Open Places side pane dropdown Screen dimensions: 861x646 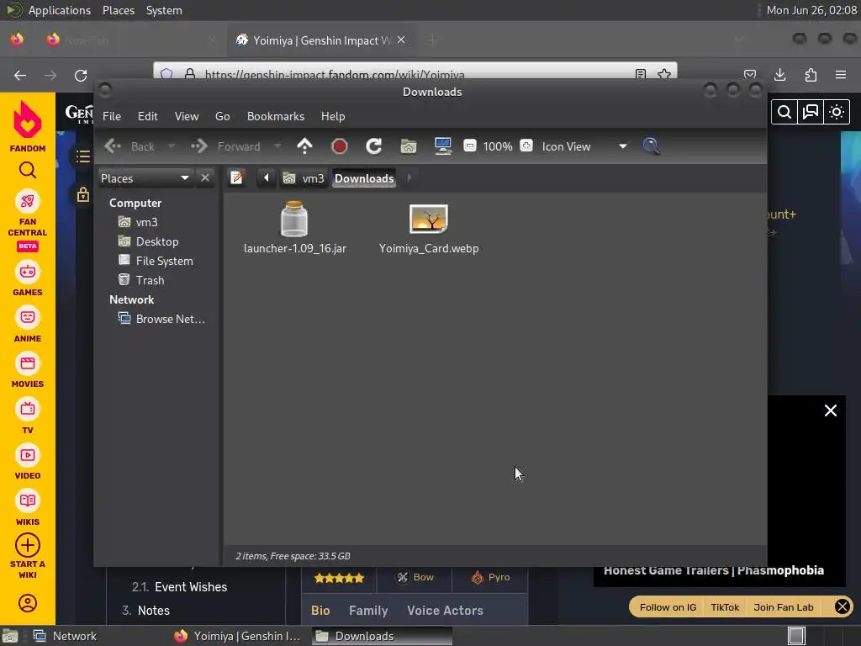pyautogui.click(x=145, y=178)
